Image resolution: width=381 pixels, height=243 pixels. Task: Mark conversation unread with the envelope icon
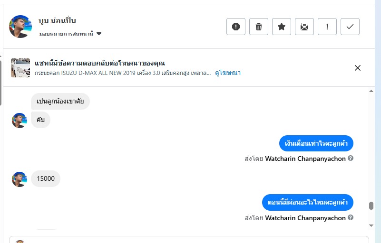click(304, 27)
